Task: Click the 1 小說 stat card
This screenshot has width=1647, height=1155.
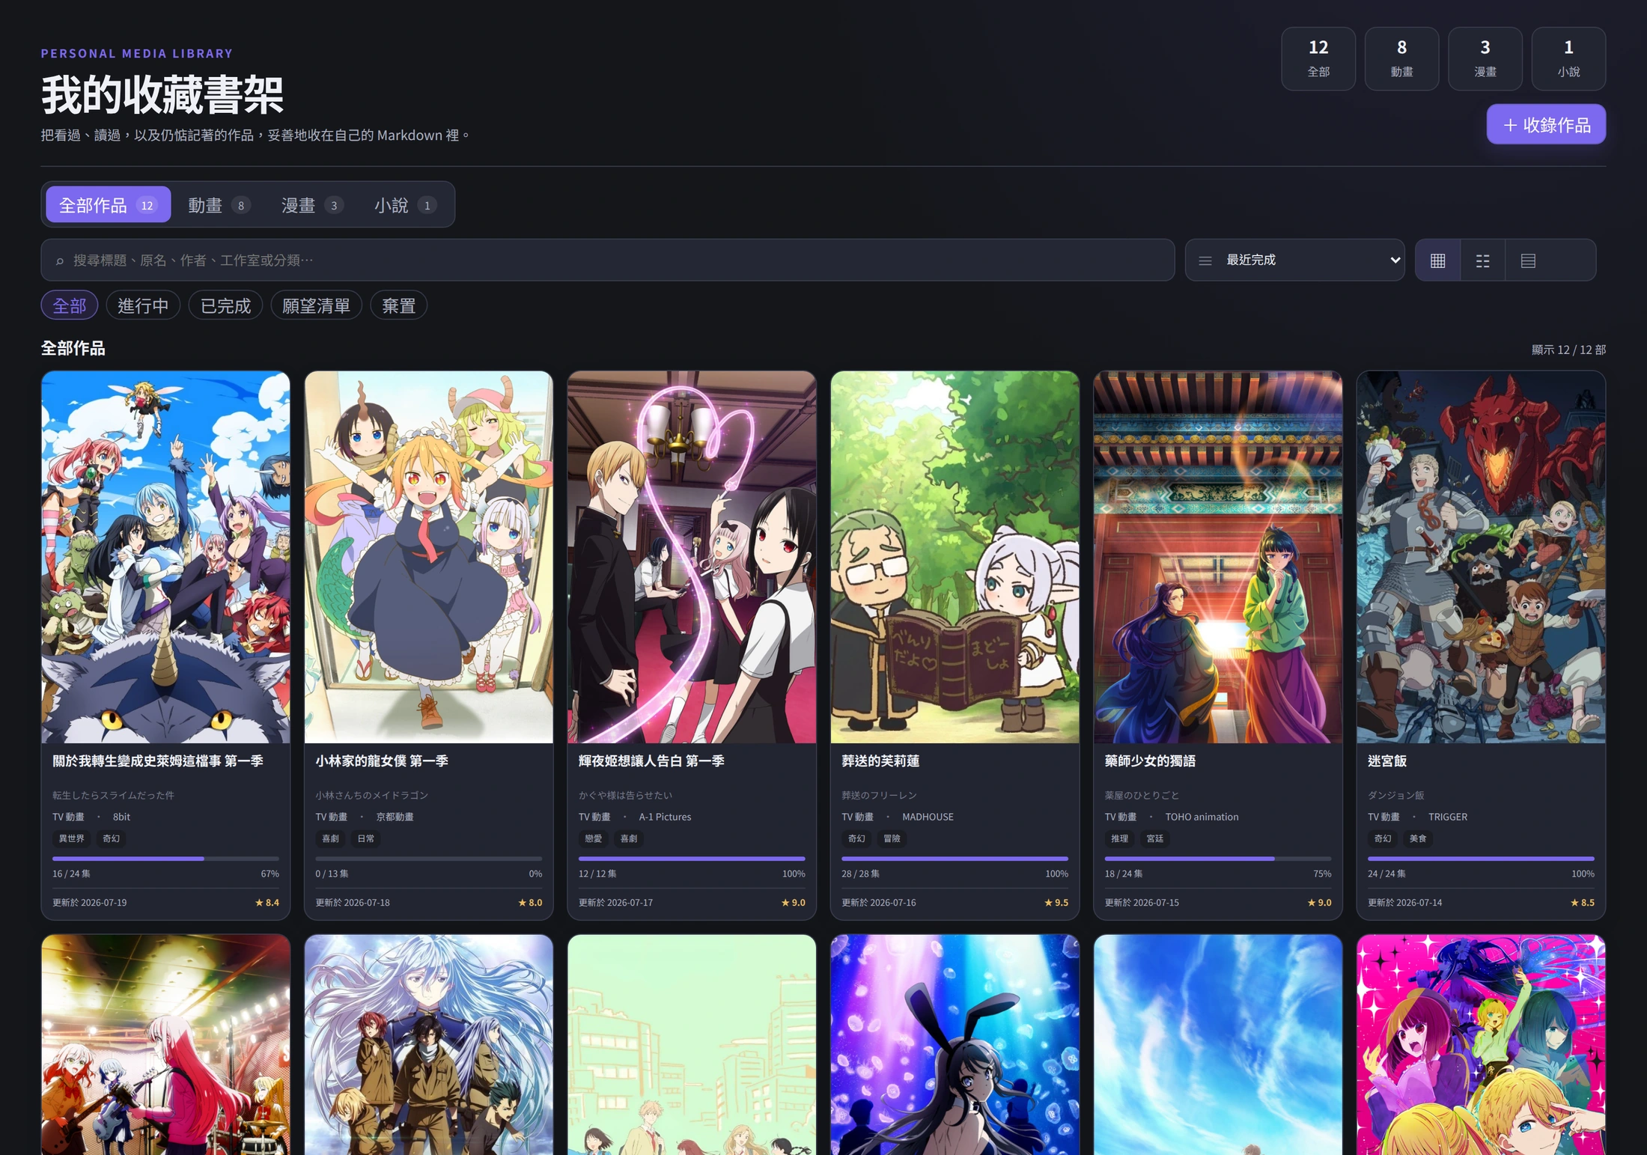Action: 1568,58
